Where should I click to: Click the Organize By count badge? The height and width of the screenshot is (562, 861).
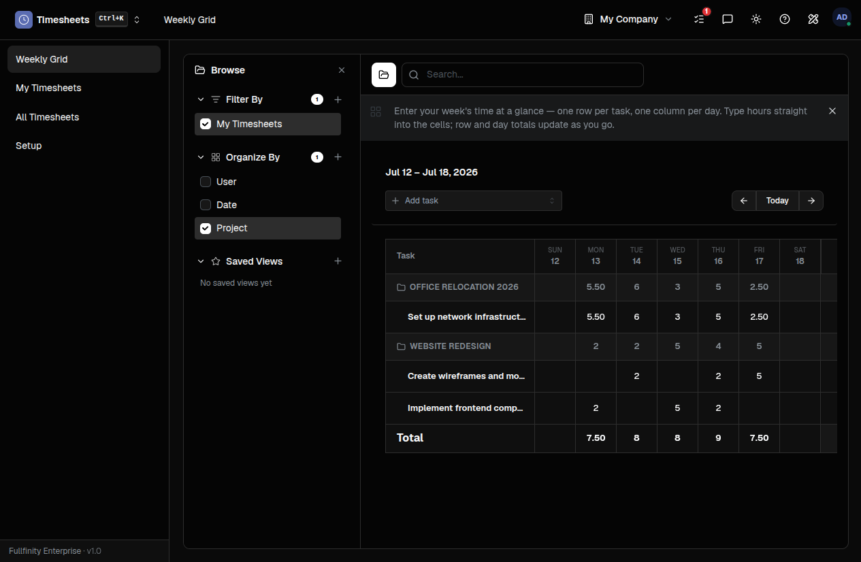coord(317,157)
